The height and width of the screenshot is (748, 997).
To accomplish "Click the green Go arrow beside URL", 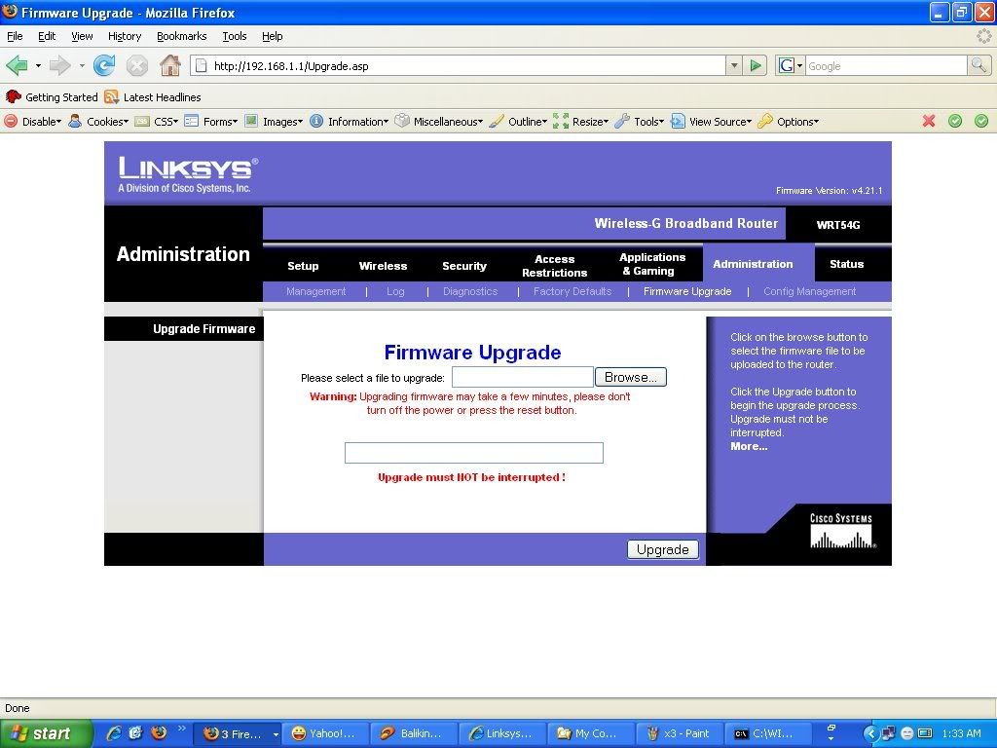I will [756, 65].
